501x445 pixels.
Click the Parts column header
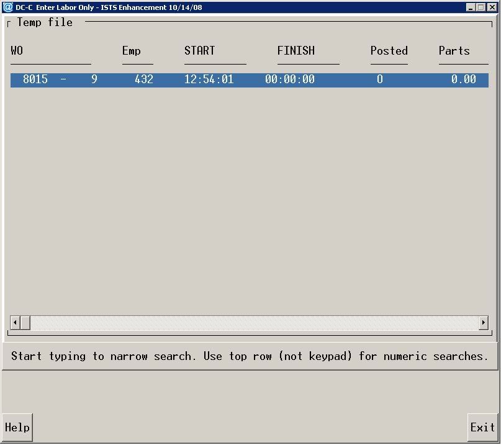(454, 50)
